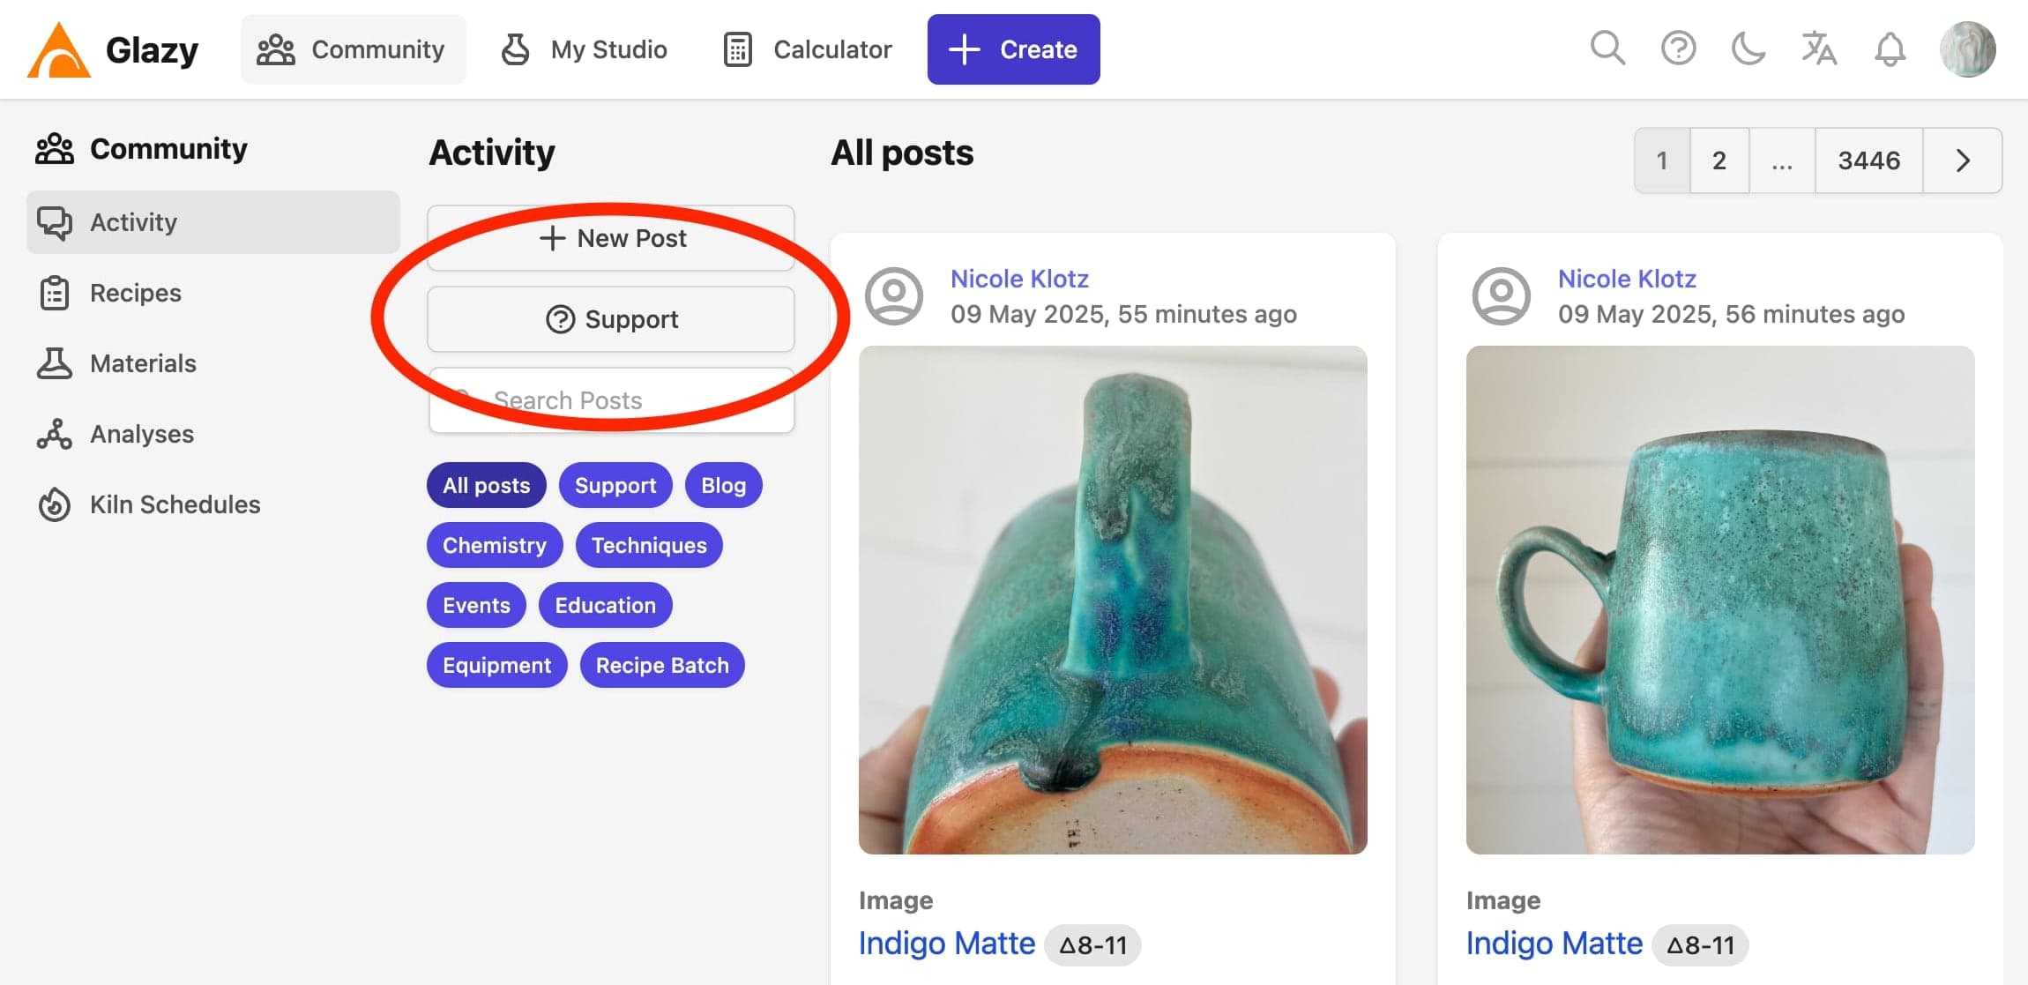2028x985 pixels.
Task: Toggle the All posts filter
Action: (x=486, y=484)
